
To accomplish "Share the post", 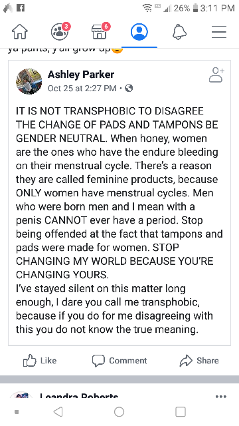I will pos(199,361).
